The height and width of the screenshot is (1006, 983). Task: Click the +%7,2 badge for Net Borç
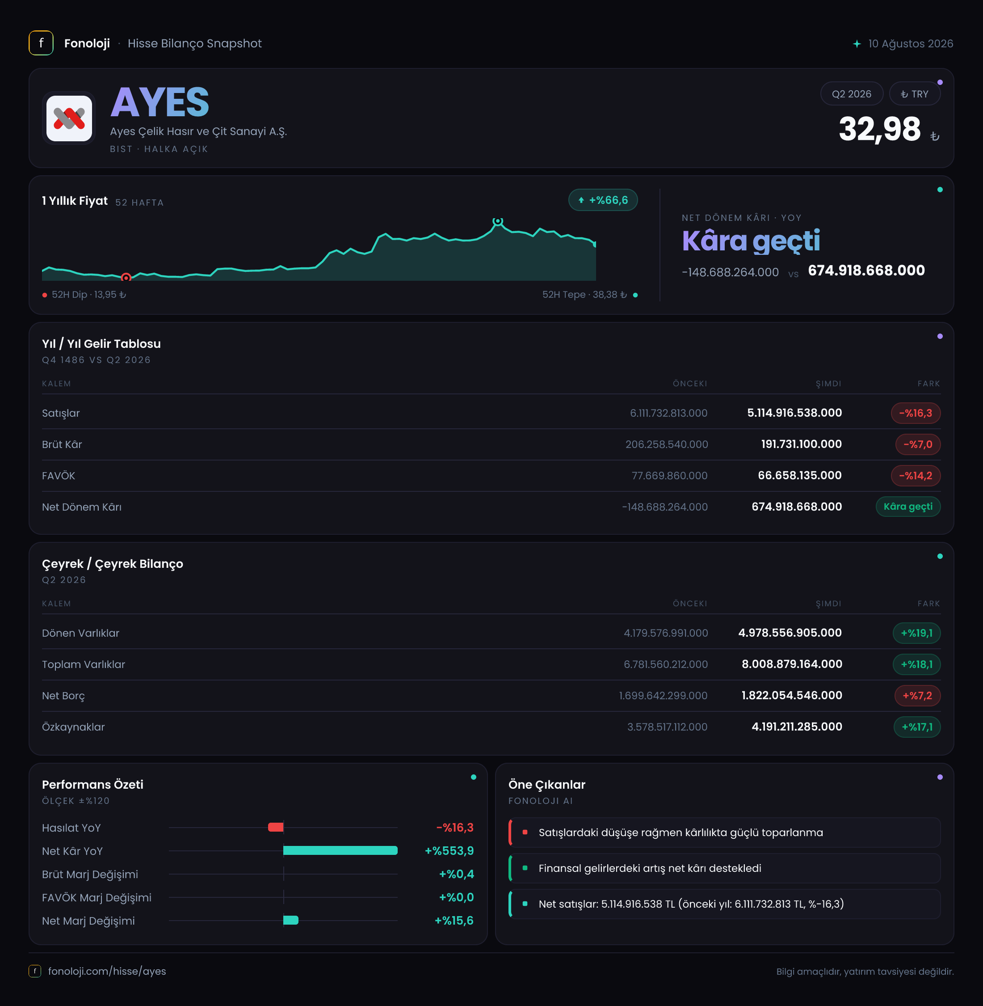pyautogui.click(x=917, y=695)
